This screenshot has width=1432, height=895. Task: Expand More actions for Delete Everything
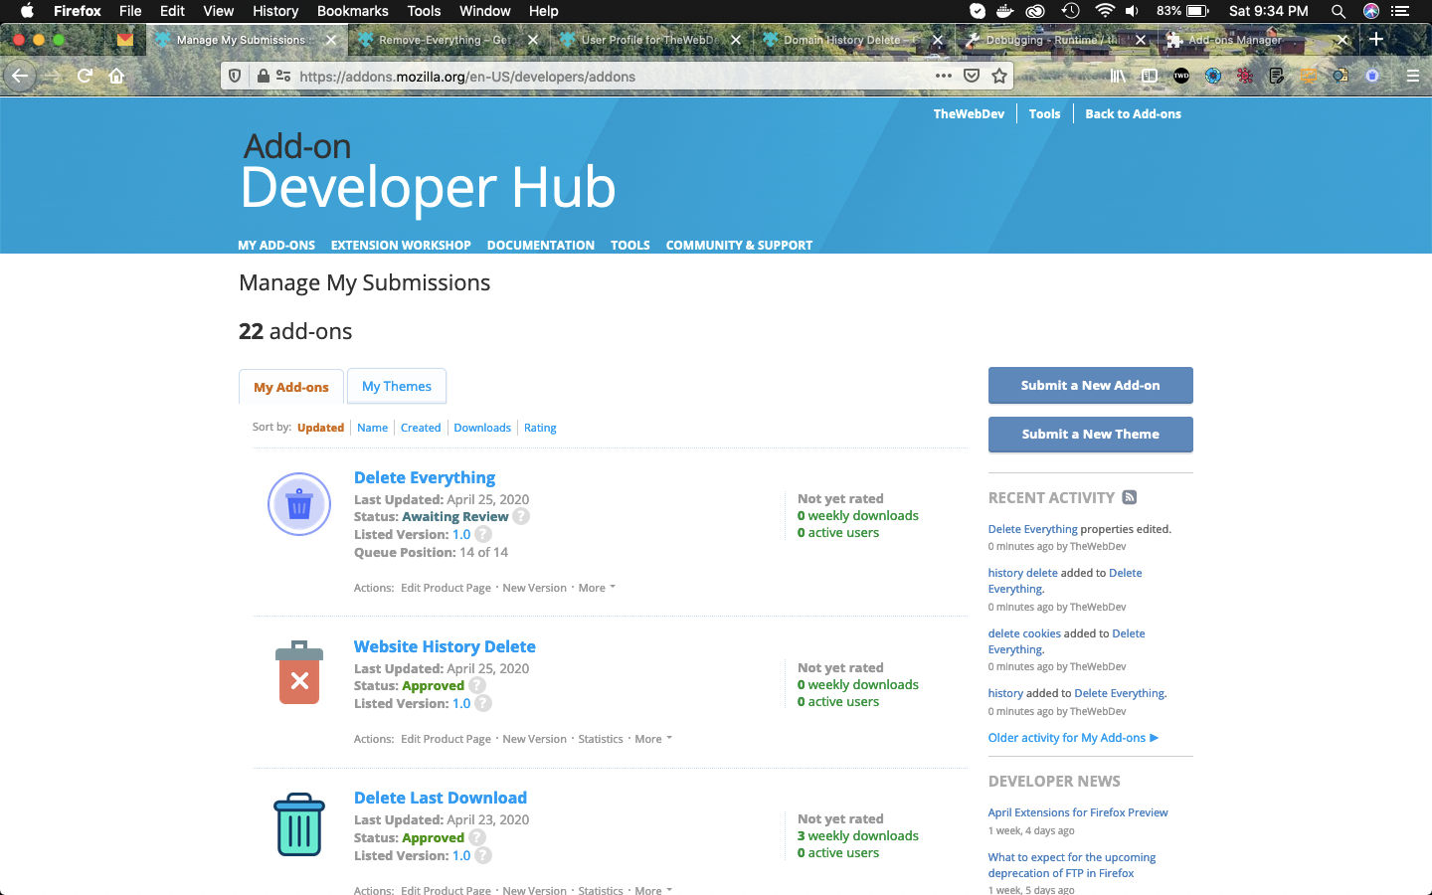click(597, 588)
